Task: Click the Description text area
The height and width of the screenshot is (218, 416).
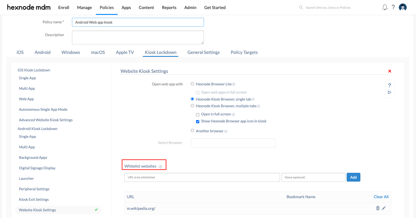Action: coord(138,37)
